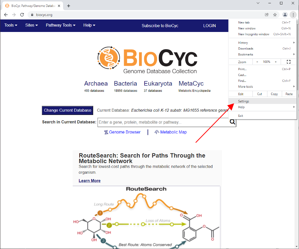Click the Chrome profile avatar icon
The width and height of the screenshot is (299, 249).
point(285,15)
